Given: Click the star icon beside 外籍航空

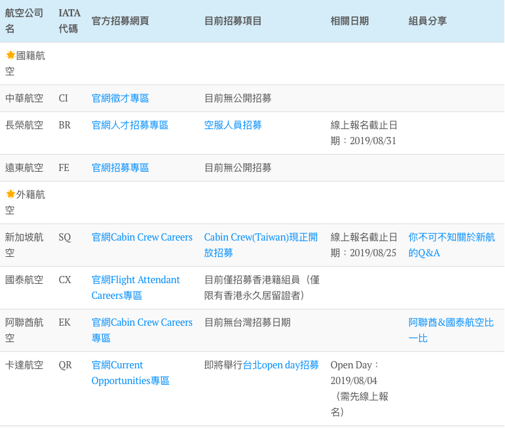Looking at the screenshot, I should click(x=10, y=194).
